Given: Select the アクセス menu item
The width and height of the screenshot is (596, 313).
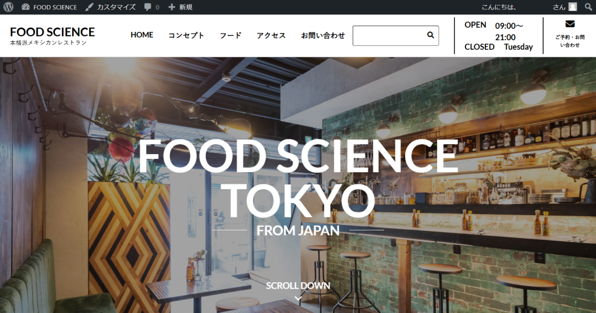Looking at the screenshot, I should click(x=271, y=35).
